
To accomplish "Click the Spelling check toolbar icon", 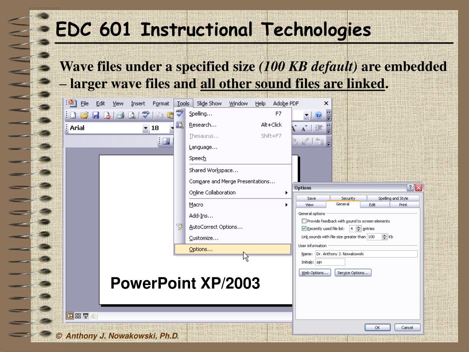I will (x=146, y=115).
